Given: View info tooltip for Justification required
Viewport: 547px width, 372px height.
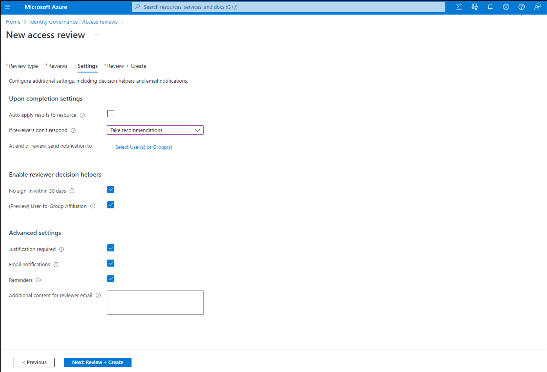Looking at the screenshot, I should tap(61, 249).
